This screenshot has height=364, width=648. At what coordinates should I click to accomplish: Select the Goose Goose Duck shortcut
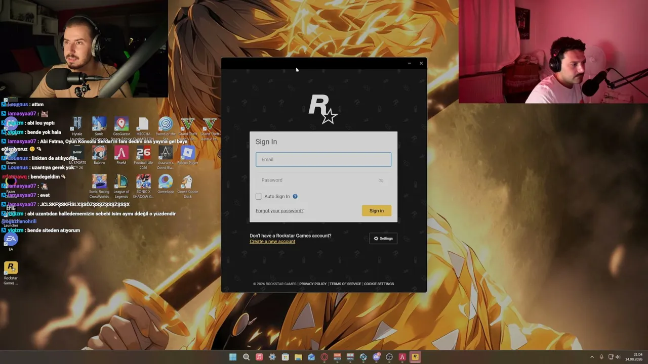[x=188, y=186]
